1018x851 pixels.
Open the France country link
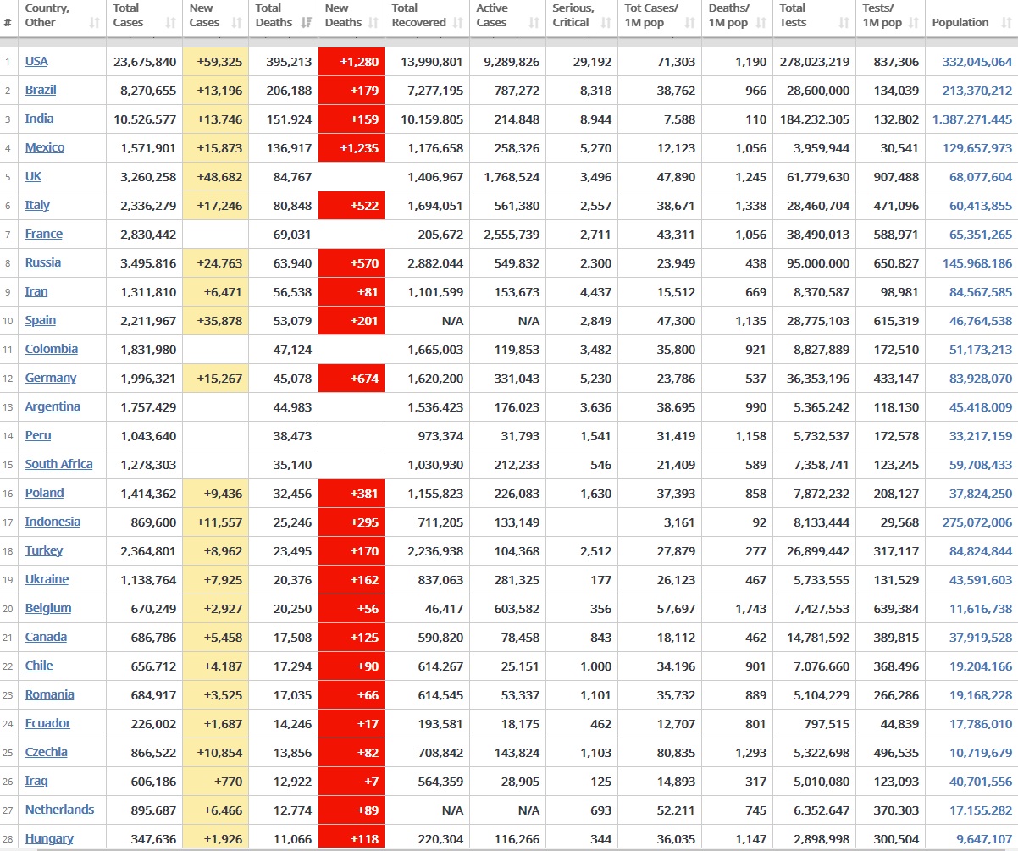(44, 234)
